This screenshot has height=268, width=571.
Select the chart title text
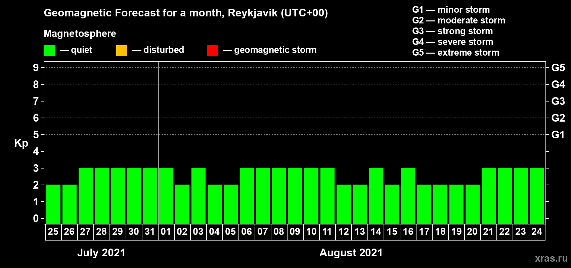pos(186,13)
